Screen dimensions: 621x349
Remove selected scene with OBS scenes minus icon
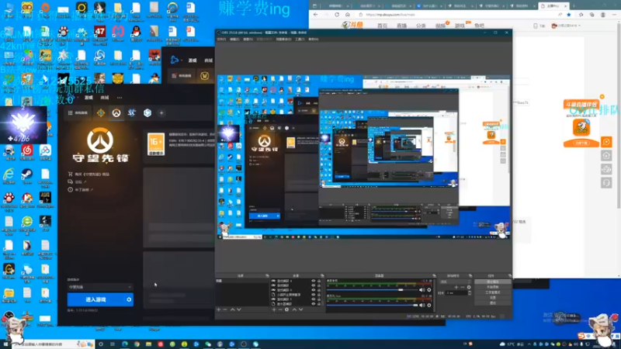[225, 309]
